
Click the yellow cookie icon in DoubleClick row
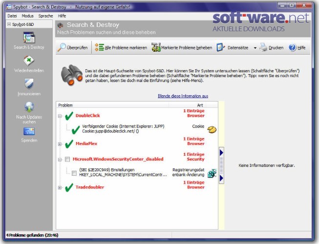coord(212,129)
